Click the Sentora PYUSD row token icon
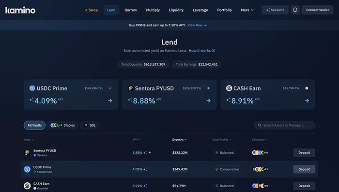Viewport: 339px width, 192px height. 27,153
